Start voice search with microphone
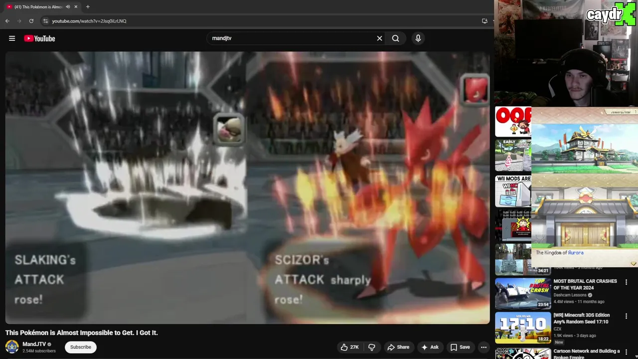This screenshot has width=638, height=359. 418,38
